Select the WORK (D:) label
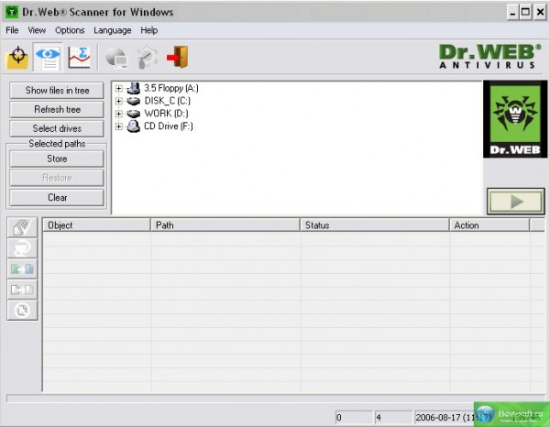550x427 pixels. point(166,114)
